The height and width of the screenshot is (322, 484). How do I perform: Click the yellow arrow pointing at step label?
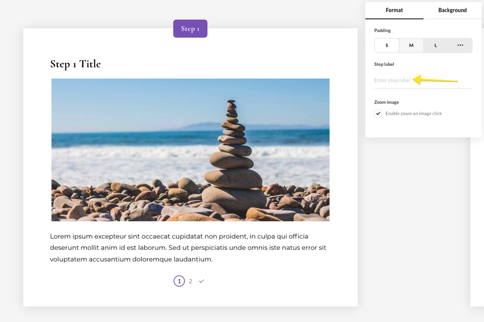click(x=435, y=80)
